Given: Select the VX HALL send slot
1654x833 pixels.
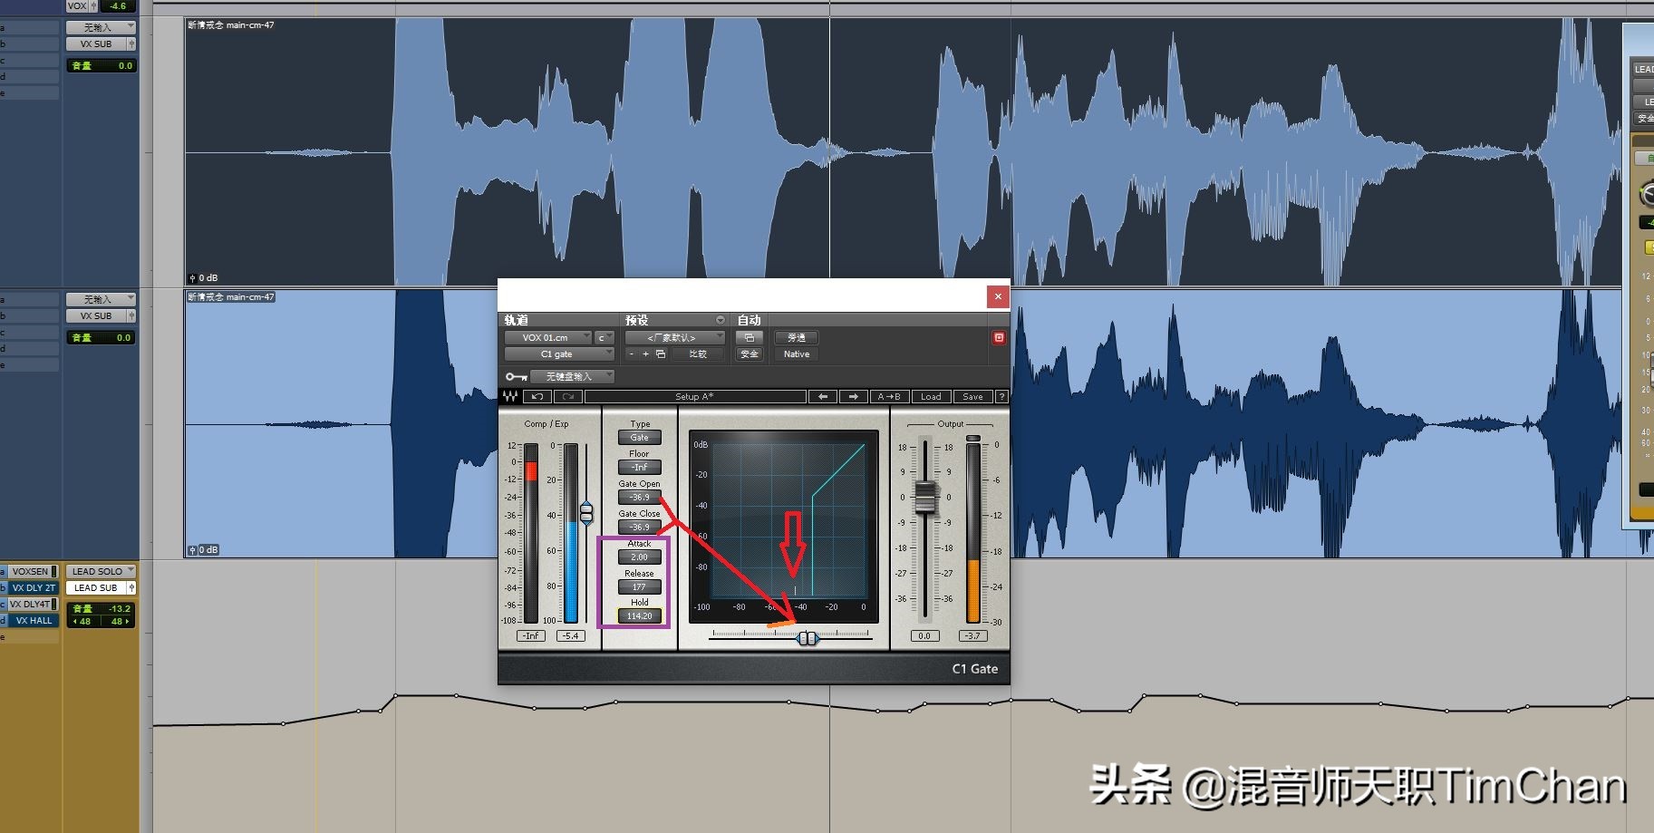Looking at the screenshot, I should [x=32, y=620].
